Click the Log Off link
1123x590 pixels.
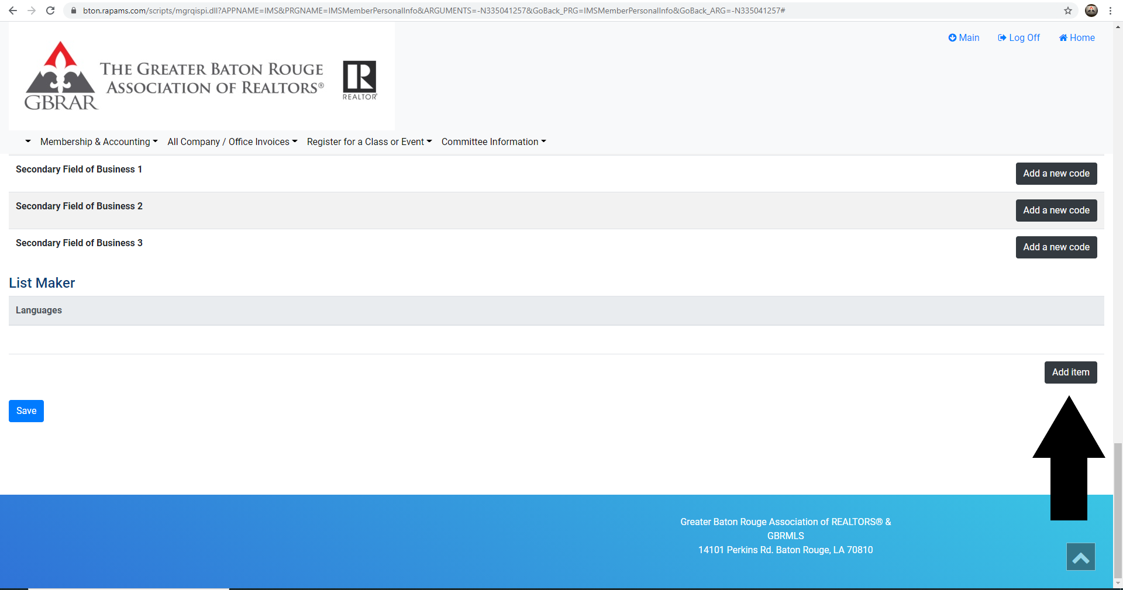(x=1018, y=37)
